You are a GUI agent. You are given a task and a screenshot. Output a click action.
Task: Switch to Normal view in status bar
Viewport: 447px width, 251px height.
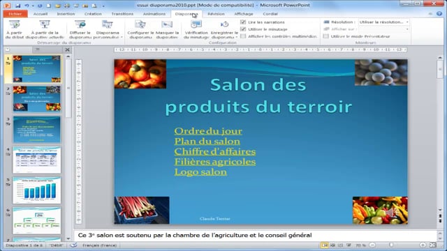[x=324, y=245]
